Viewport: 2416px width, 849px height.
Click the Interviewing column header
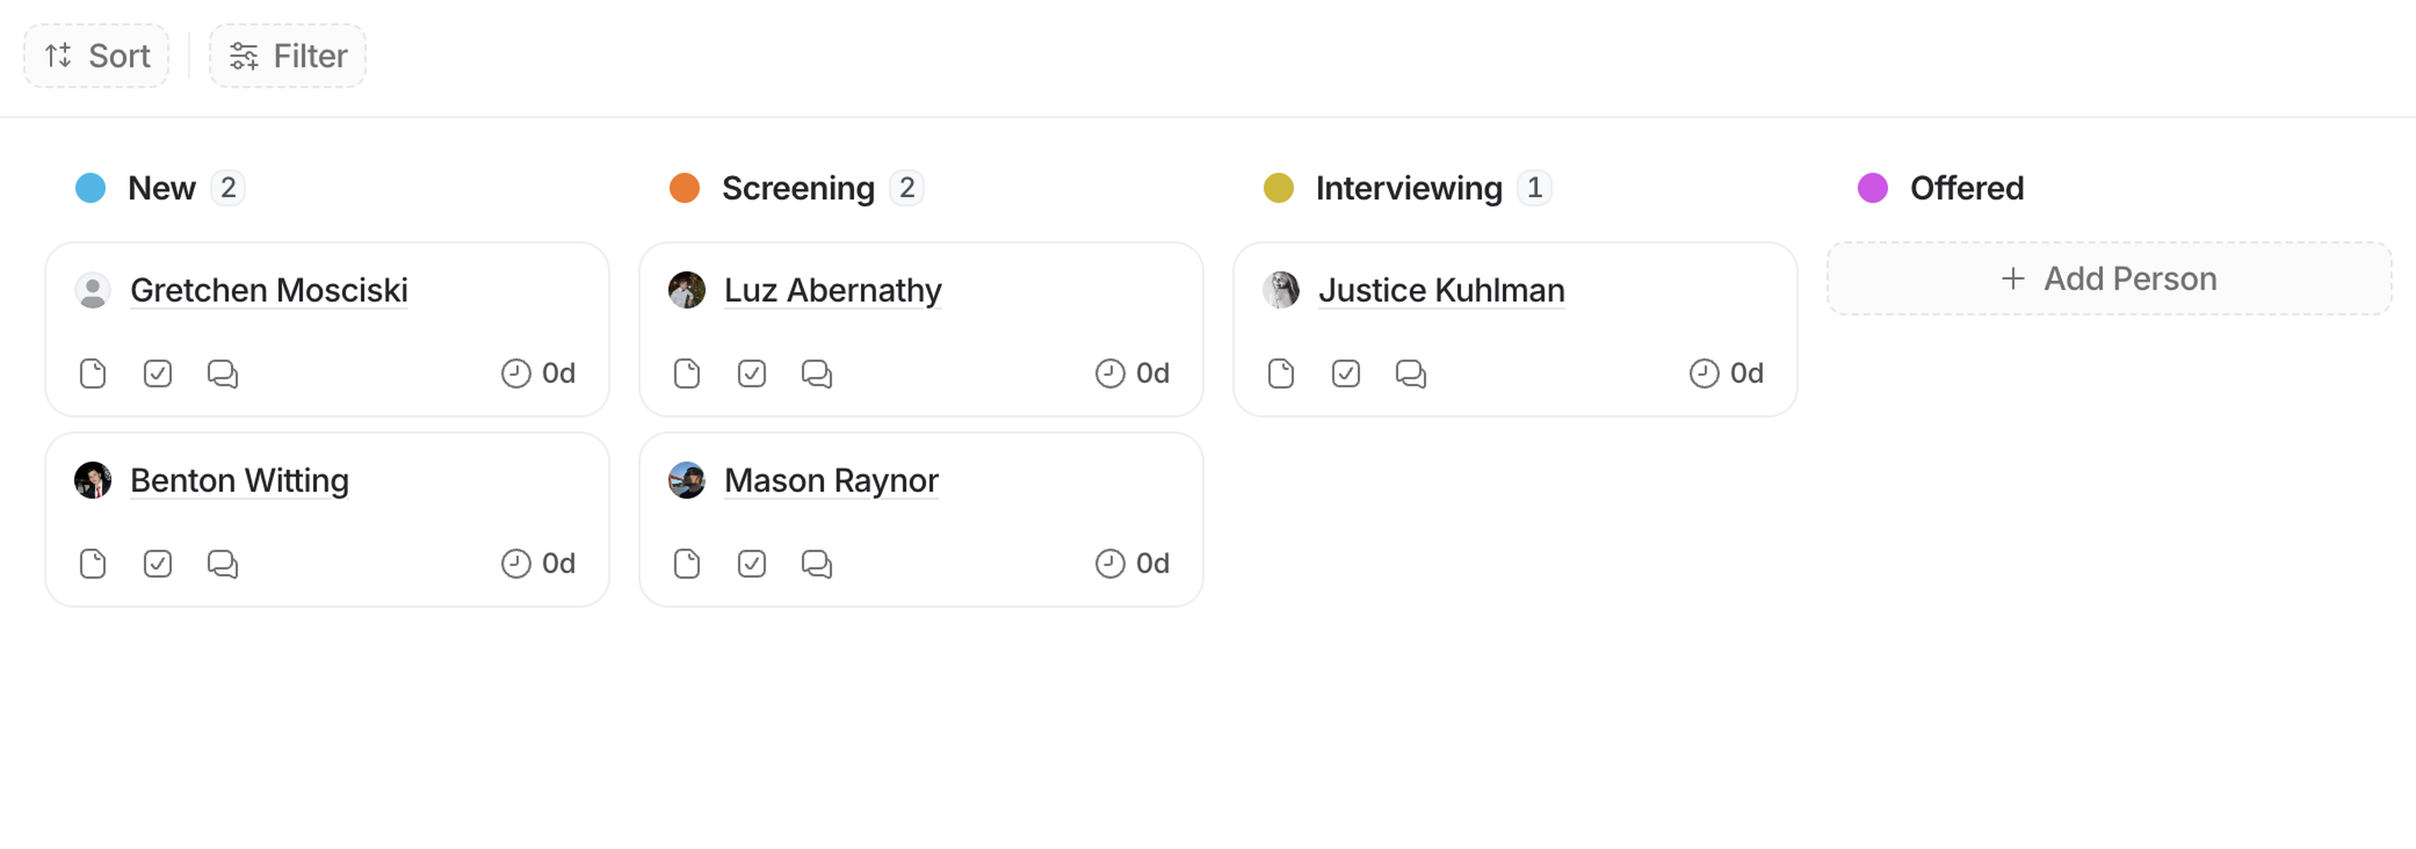[x=1408, y=189]
